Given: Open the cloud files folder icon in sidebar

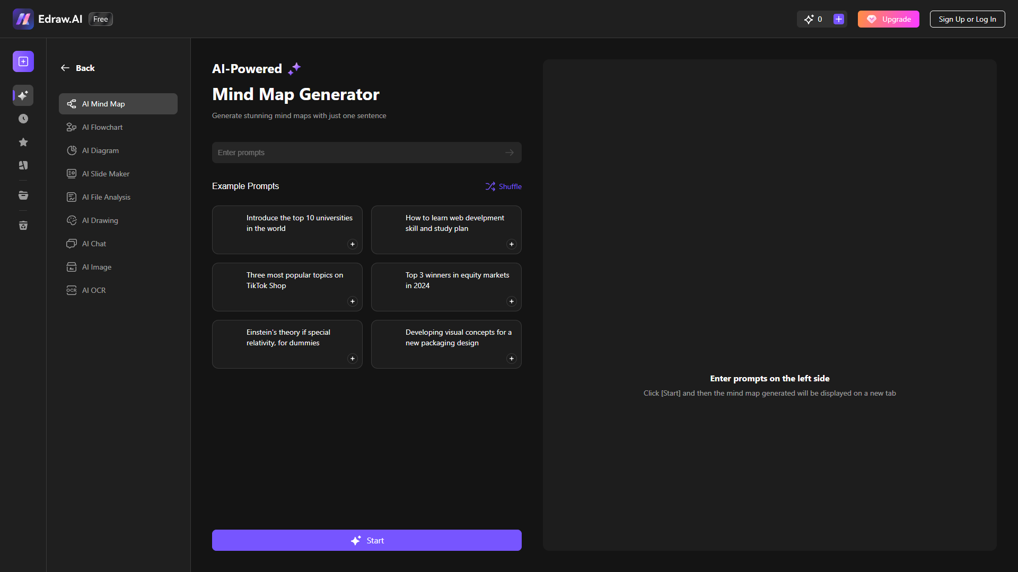Looking at the screenshot, I should (23, 195).
